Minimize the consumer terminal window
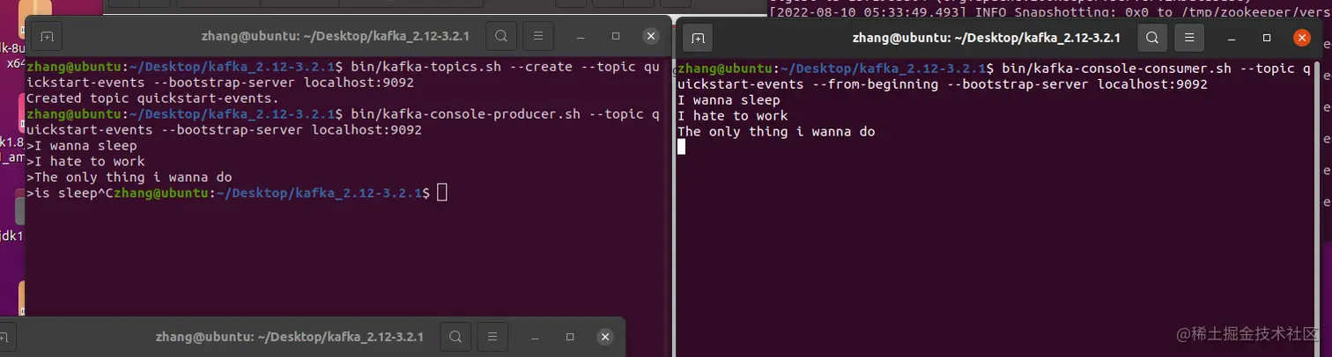This screenshot has width=1332, height=357. click(1232, 39)
